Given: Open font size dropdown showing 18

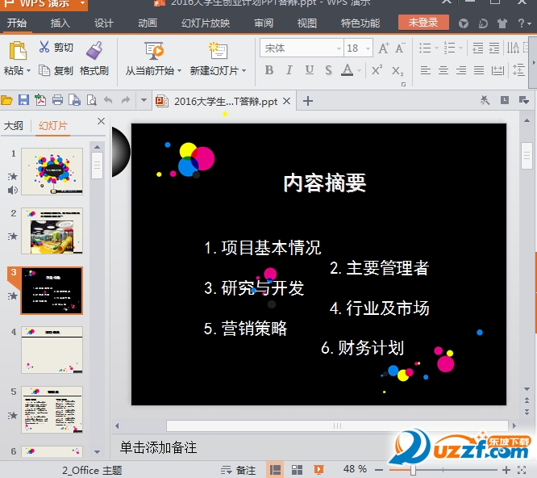Looking at the screenshot, I should (x=368, y=48).
